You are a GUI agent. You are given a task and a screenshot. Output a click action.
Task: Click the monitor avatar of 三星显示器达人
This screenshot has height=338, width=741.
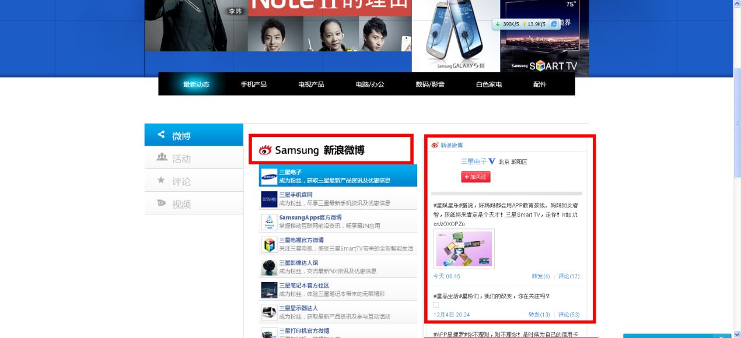pos(269,312)
